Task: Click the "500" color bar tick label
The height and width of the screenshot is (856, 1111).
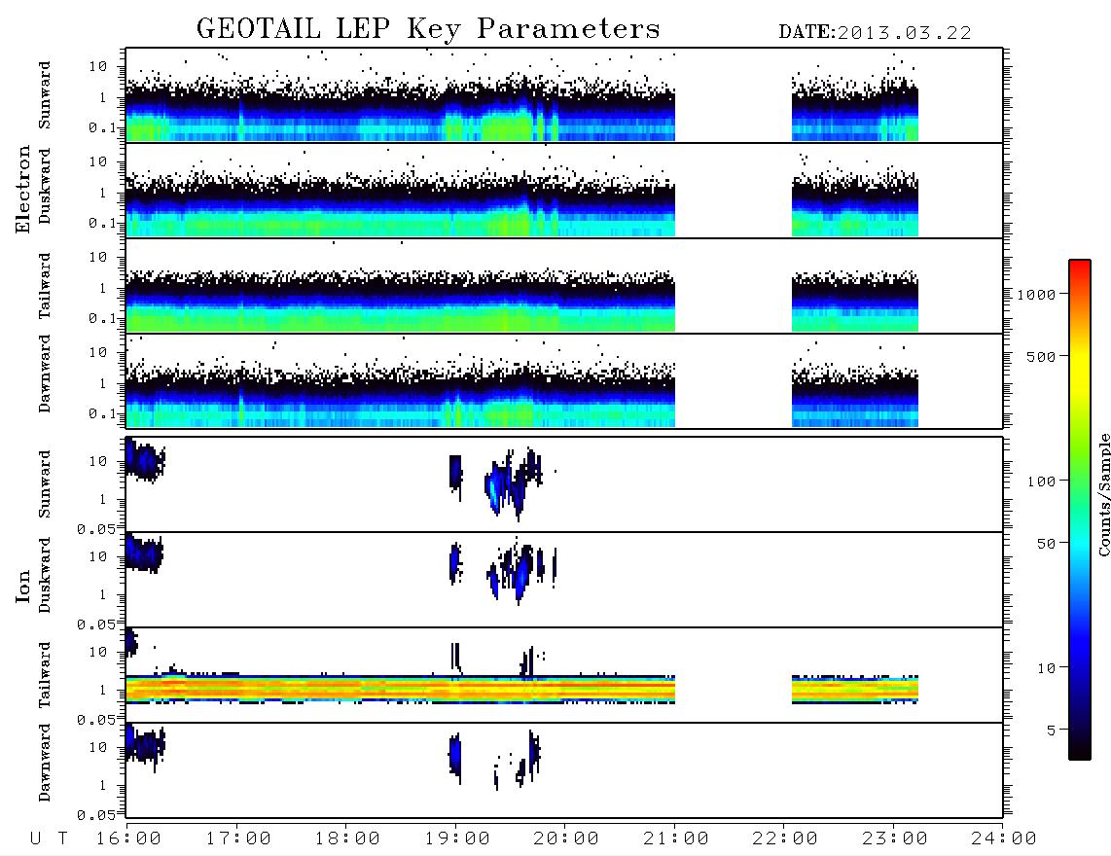Action: coord(1041,356)
